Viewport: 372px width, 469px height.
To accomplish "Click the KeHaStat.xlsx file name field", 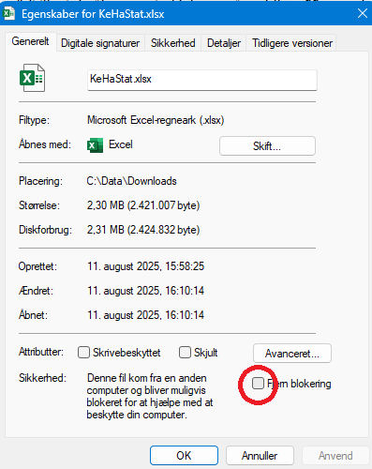I will pos(202,80).
